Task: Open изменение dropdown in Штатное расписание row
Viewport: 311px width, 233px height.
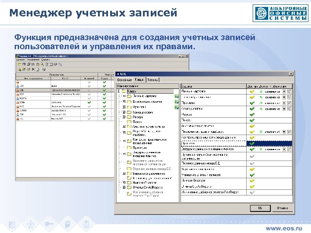Action: [x=284, y=97]
